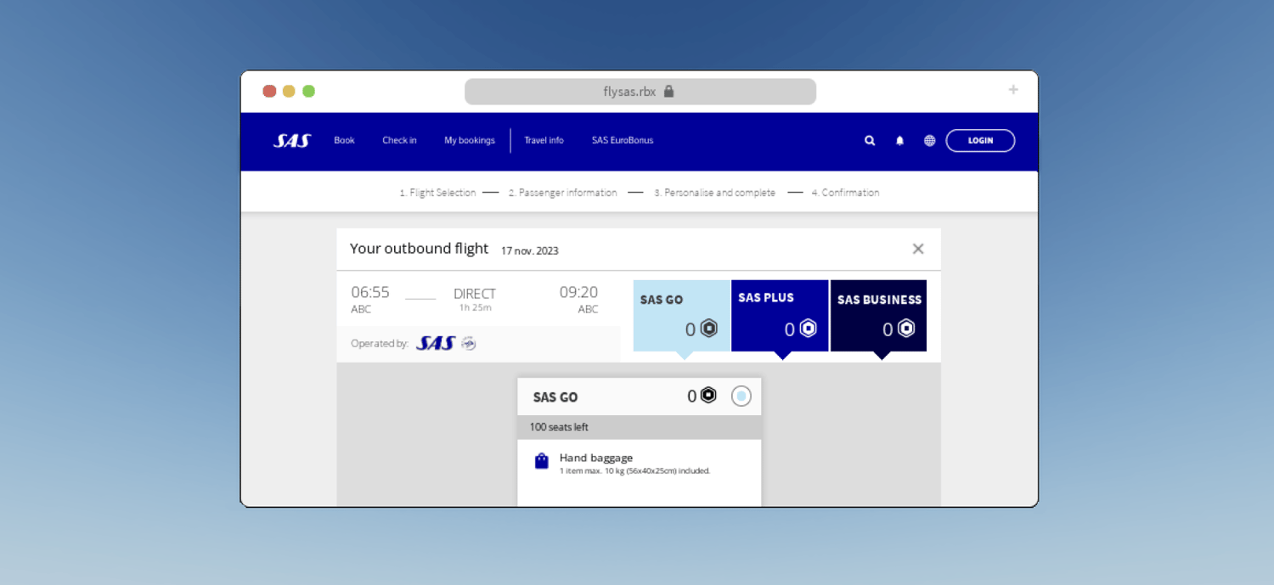Select the SAS GO fare radio button

point(741,397)
